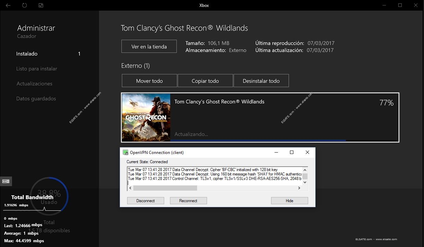Click the Tamaño: 106,1 MB text

(x=207, y=43)
